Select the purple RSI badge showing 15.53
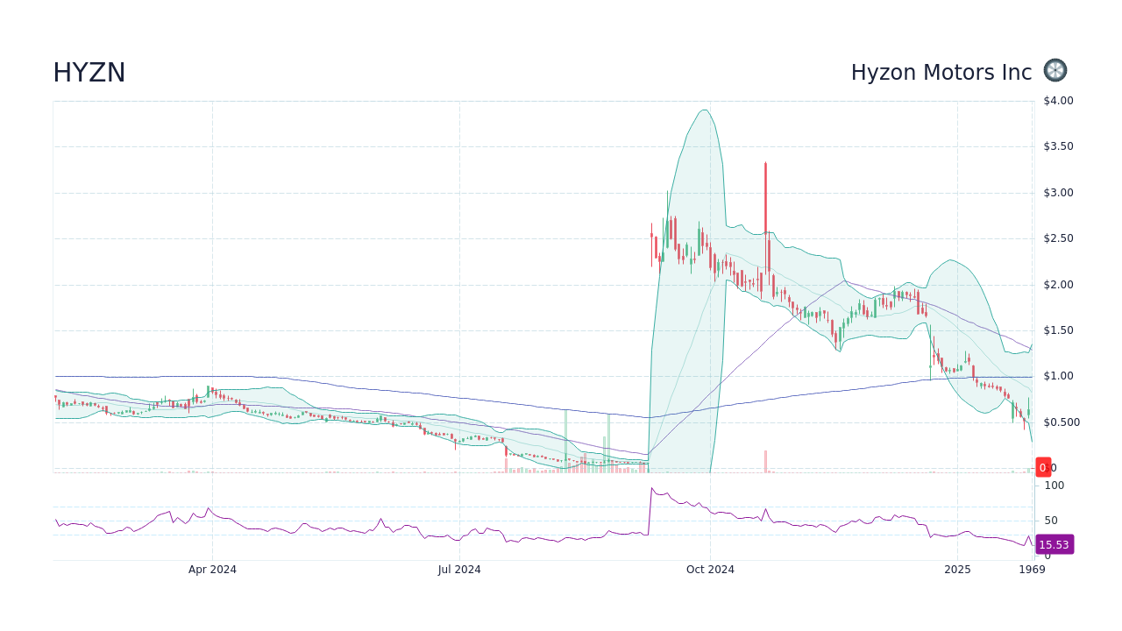 click(x=1055, y=544)
